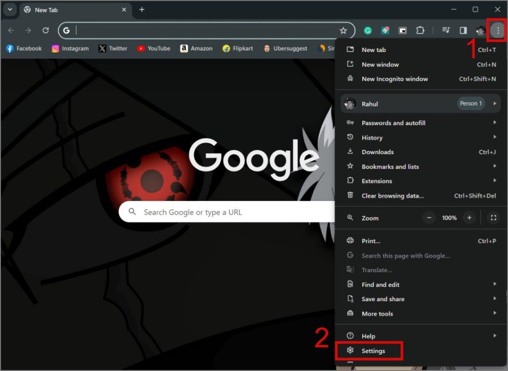Viewport: 508px width, 371px height.
Task: Toggle the side panel icon
Action: coord(463,30)
